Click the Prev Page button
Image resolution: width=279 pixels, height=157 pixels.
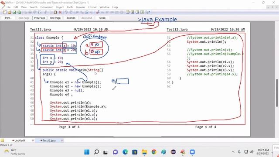(x=40, y=18)
